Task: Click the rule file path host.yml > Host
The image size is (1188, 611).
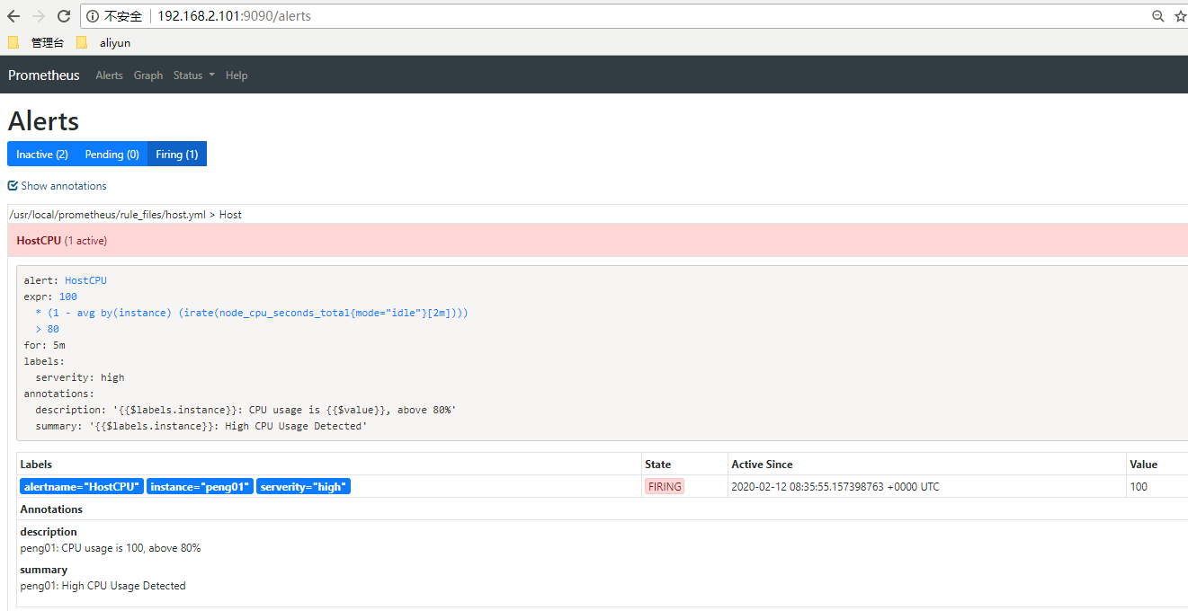Action: (125, 215)
